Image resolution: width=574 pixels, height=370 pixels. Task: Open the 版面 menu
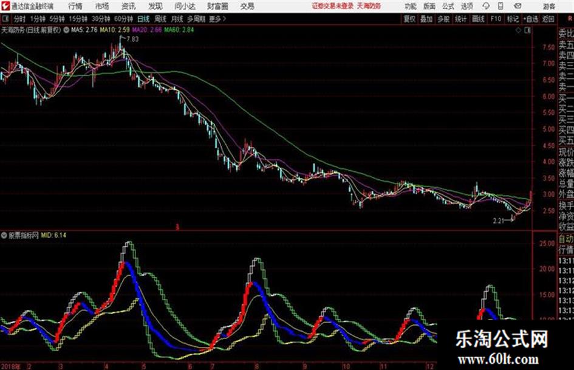429,6
